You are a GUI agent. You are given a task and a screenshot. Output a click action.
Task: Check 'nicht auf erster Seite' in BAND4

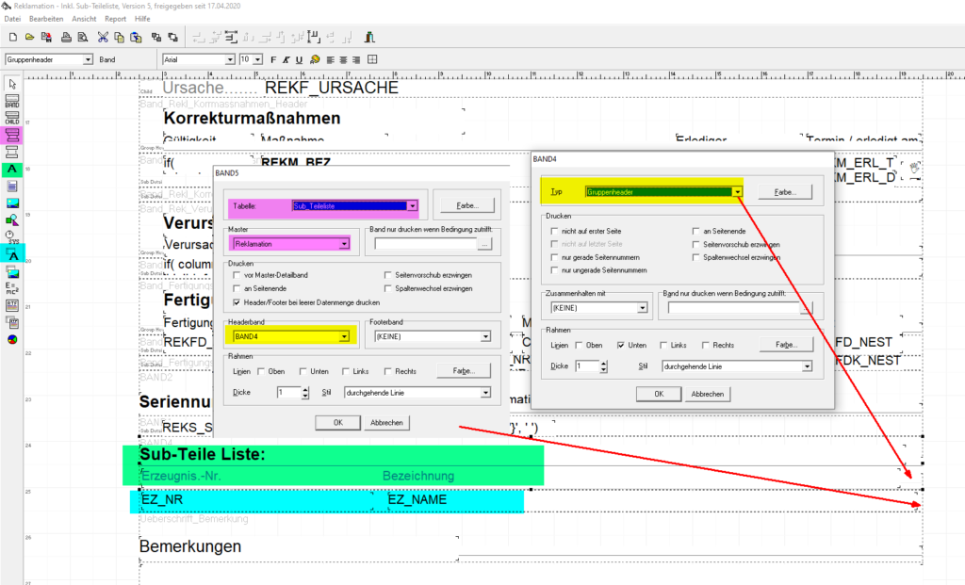point(554,232)
